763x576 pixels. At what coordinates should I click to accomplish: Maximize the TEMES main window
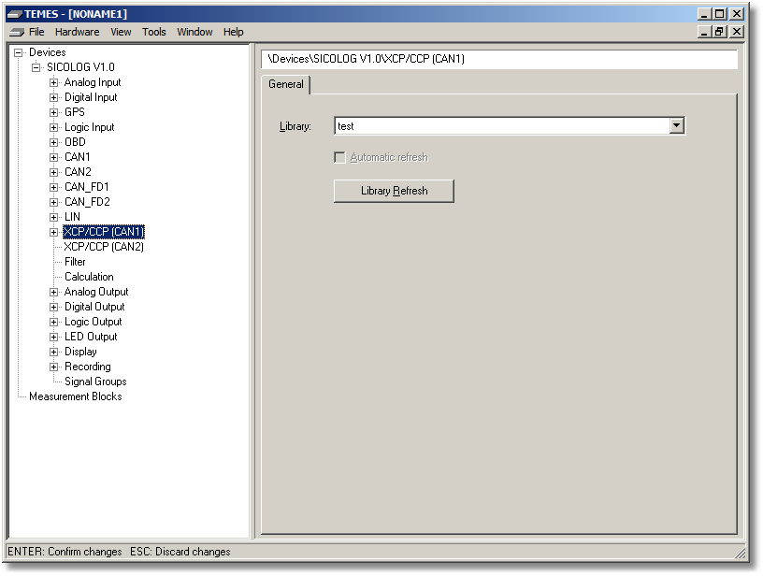(719, 14)
